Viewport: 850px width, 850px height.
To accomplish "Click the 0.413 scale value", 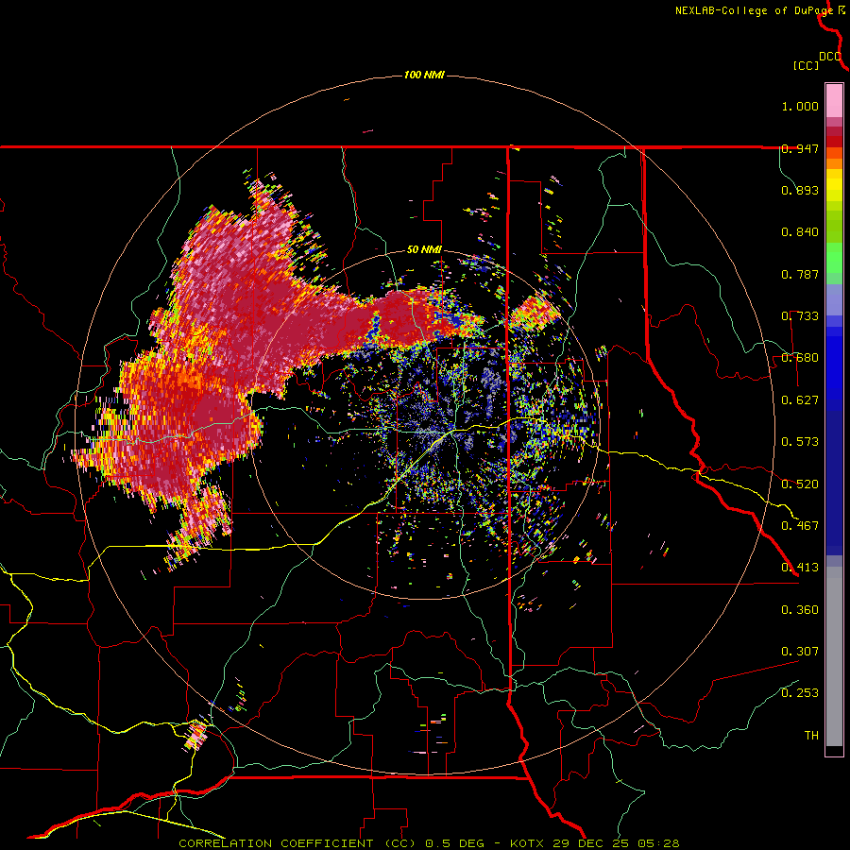I will [x=800, y=568].
